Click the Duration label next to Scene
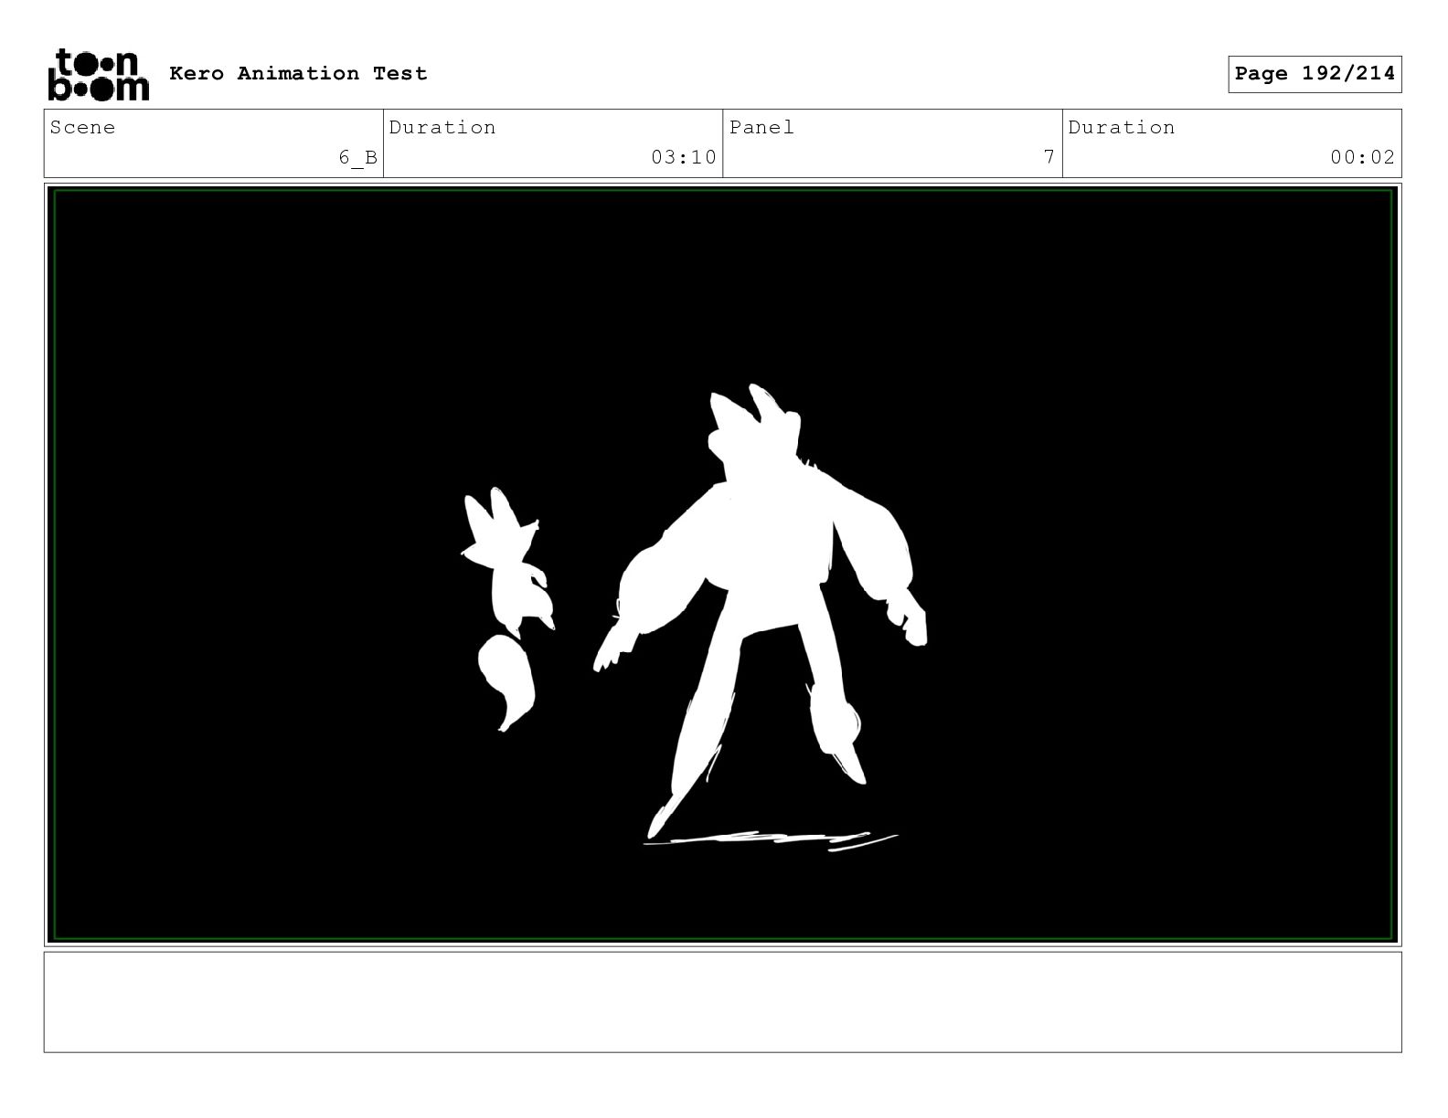The width and height of the screenshot is (1448, 1118). point(442,127)
